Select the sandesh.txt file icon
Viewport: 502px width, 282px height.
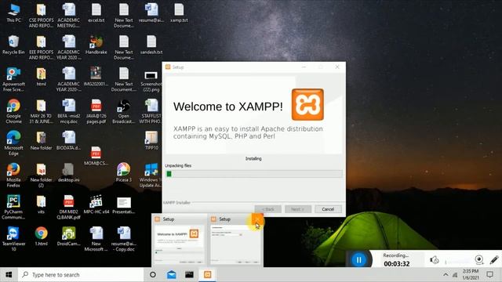151,45
